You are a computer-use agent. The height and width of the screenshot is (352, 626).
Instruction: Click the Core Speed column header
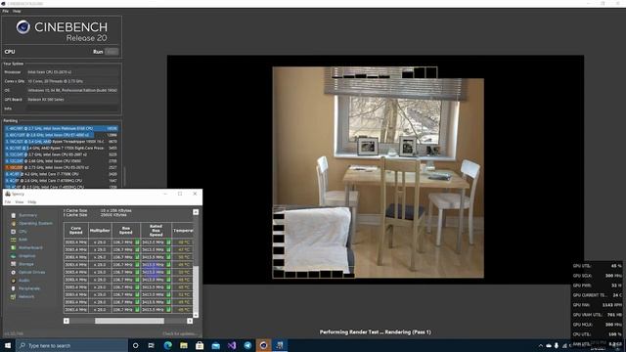[76, 231]
